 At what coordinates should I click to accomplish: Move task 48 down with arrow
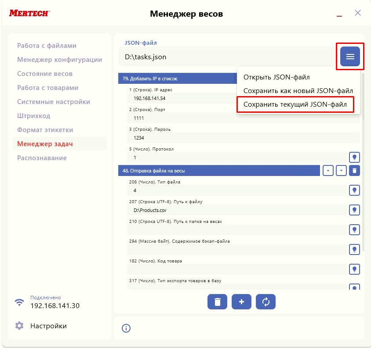[341, 170]
